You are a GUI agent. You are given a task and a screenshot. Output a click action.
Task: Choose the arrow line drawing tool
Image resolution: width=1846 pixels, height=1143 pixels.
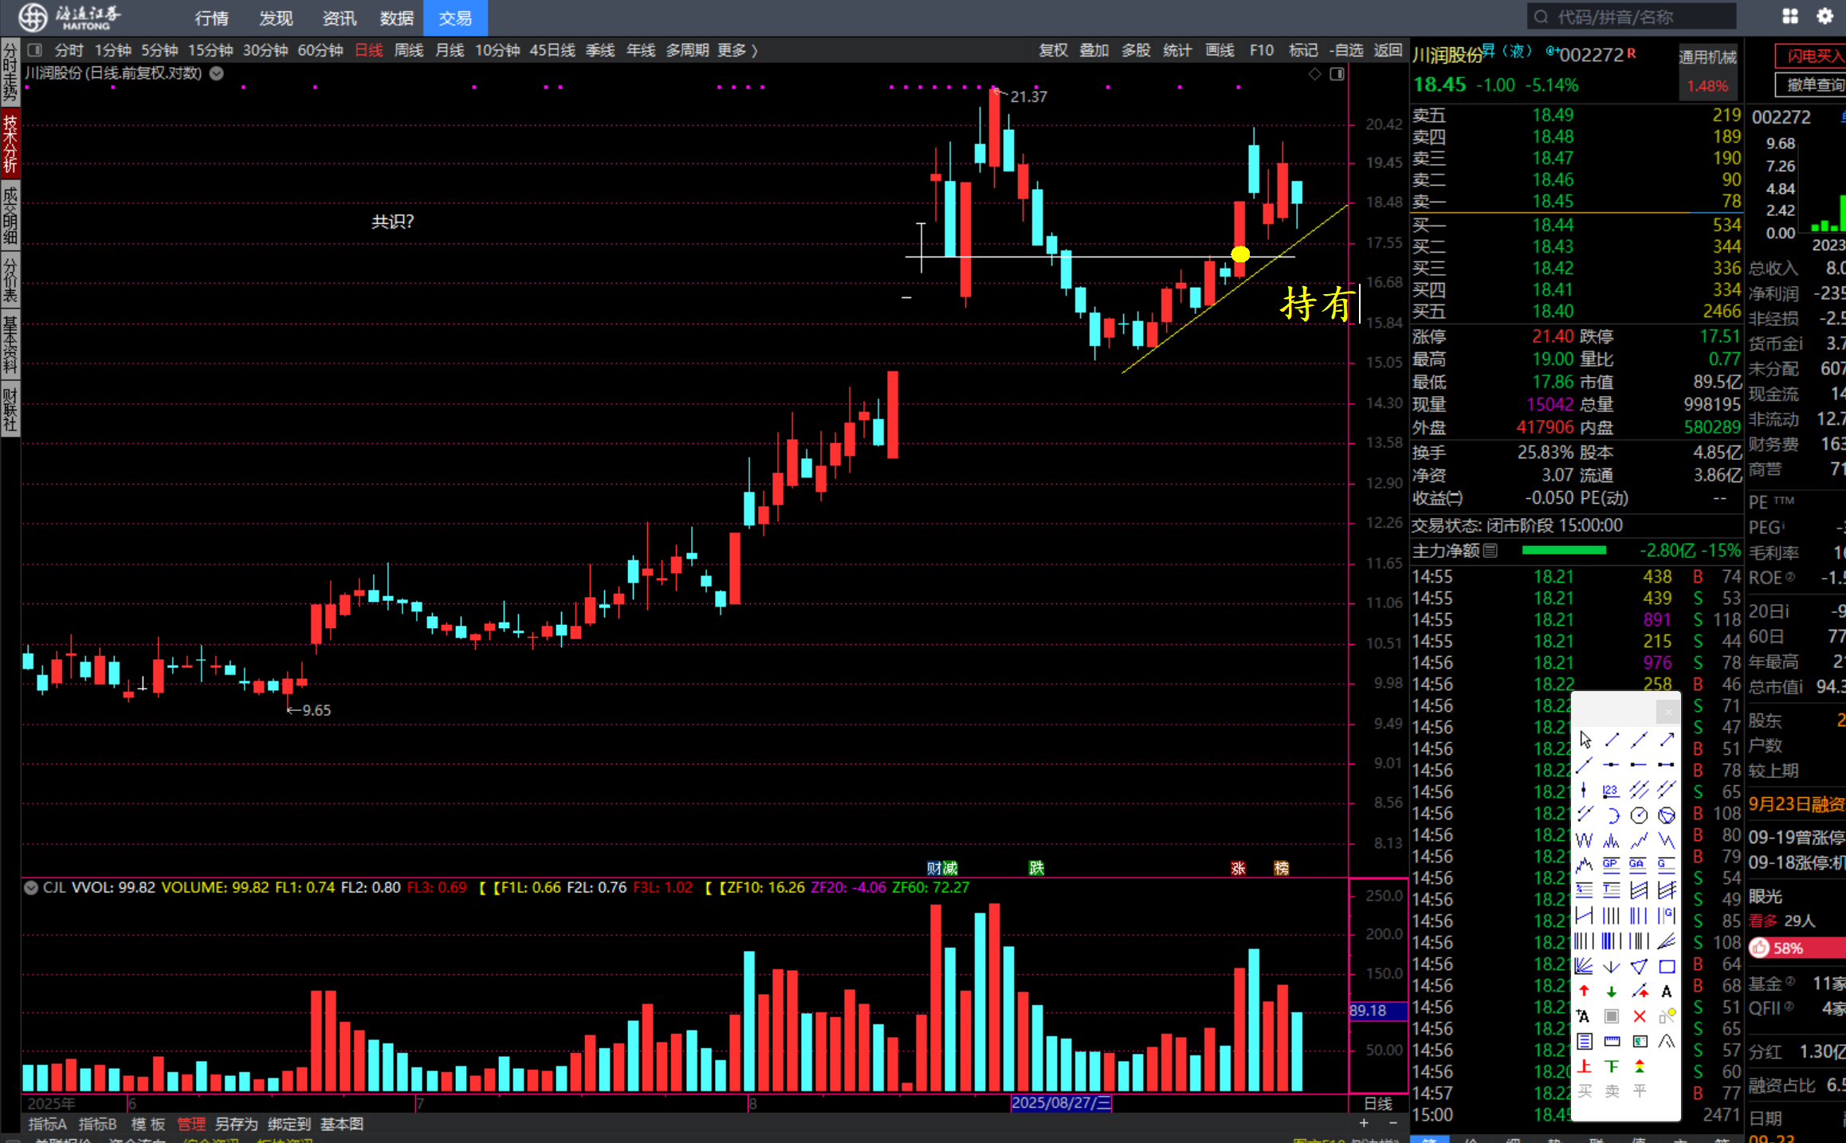click(1666, 739)
